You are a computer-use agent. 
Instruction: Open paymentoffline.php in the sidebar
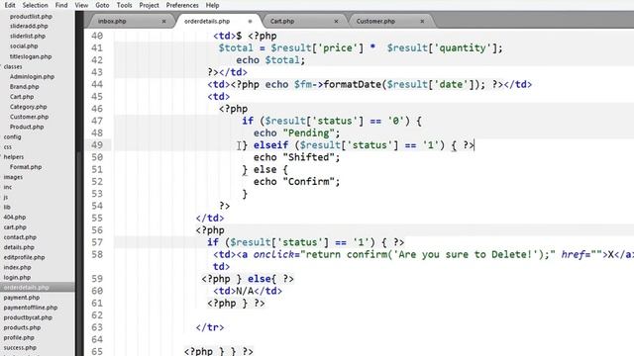[31, 308]
